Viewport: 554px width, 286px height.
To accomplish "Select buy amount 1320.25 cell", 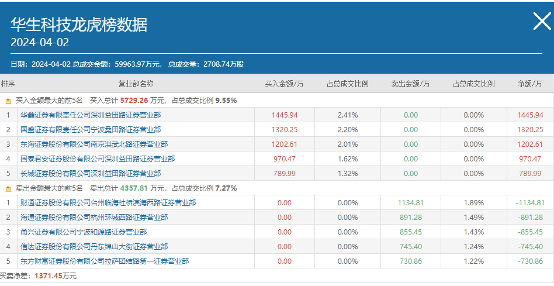I will [x=285, y=130].
